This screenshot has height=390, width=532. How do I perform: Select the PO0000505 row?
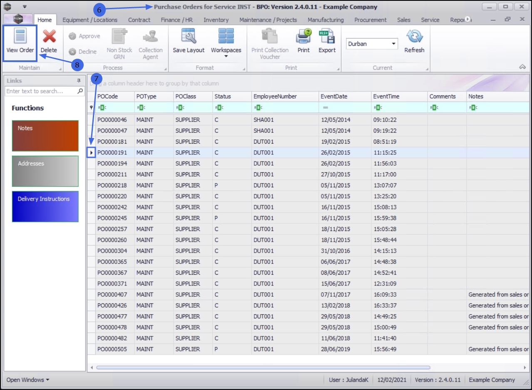tap(112, 349)
